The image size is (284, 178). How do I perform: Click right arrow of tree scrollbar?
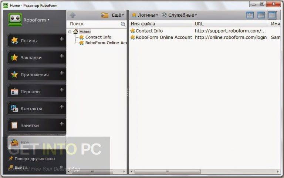click(124, 171)
